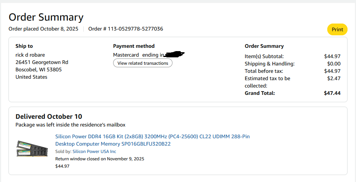Image resolution: width=356 pixels, height=182 pixels.
Task: Click the Payment method heading
Action: pyautogui.click(x=134, y=46)
